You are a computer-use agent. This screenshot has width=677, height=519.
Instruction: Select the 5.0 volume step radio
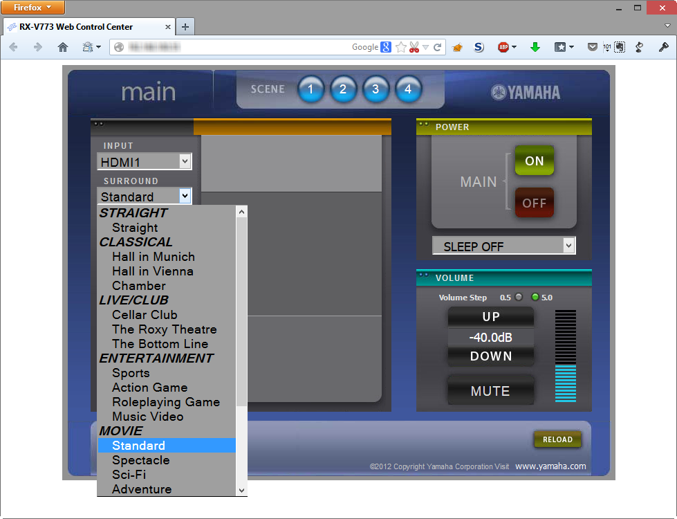click(x=535, y=297)
